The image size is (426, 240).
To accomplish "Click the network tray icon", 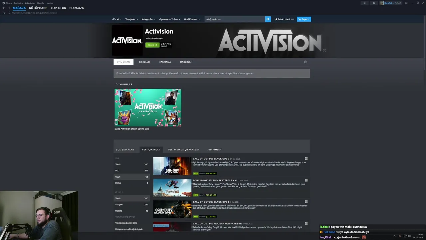I will coord(405,236).
